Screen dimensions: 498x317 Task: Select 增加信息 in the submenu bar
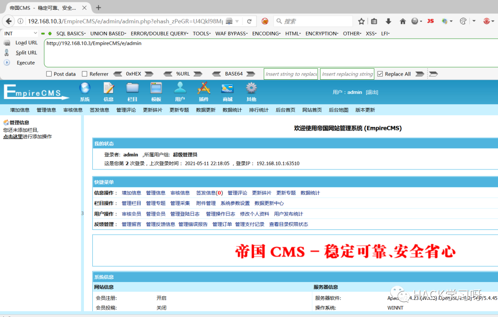click(20, 110)
